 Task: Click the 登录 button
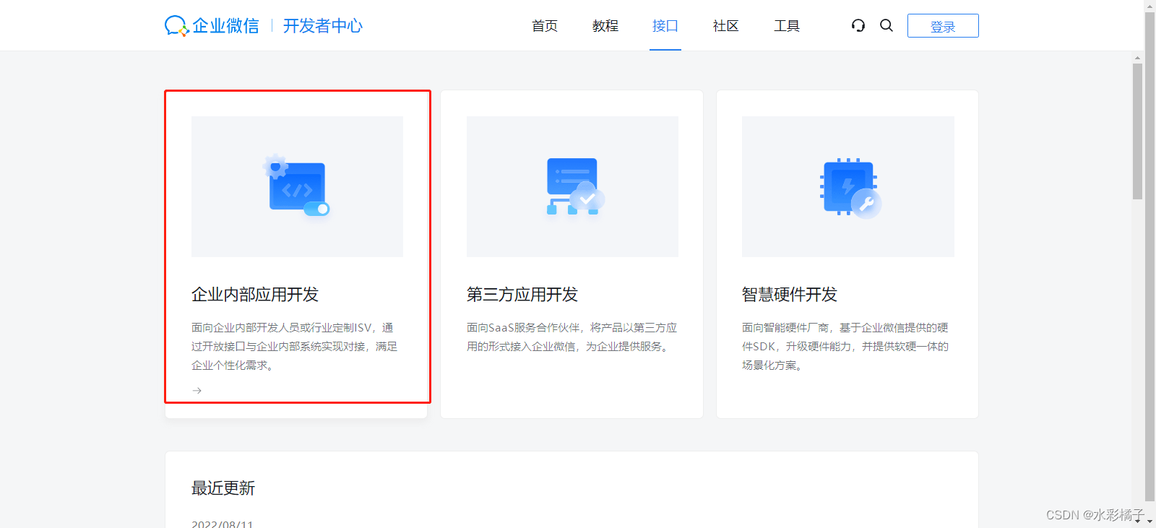pyautogui.click(x=943, y=26)
